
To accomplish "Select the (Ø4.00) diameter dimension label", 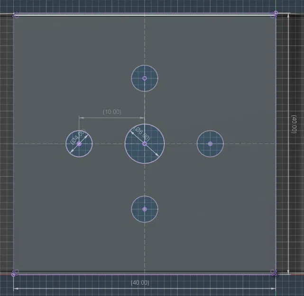I will point(78,137).
